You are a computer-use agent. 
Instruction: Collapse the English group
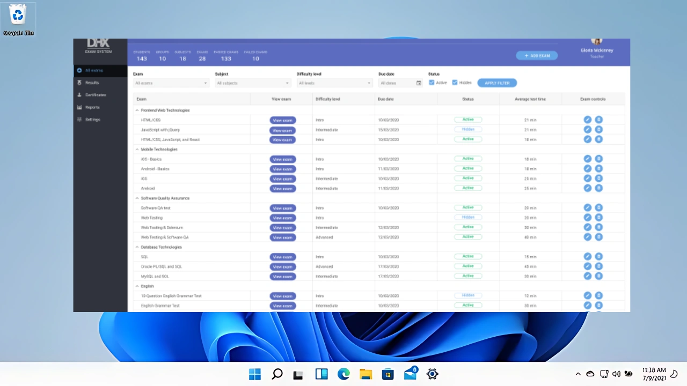(x=137, y=286)
